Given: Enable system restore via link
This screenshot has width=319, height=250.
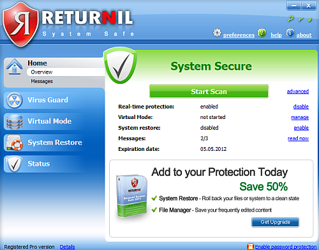Looking at the screenshot, I should (x=301, y=128).
